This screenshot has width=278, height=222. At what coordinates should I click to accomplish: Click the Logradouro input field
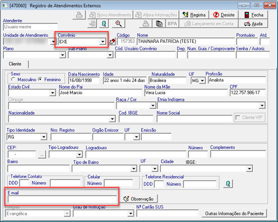click(x=136, y=154)
